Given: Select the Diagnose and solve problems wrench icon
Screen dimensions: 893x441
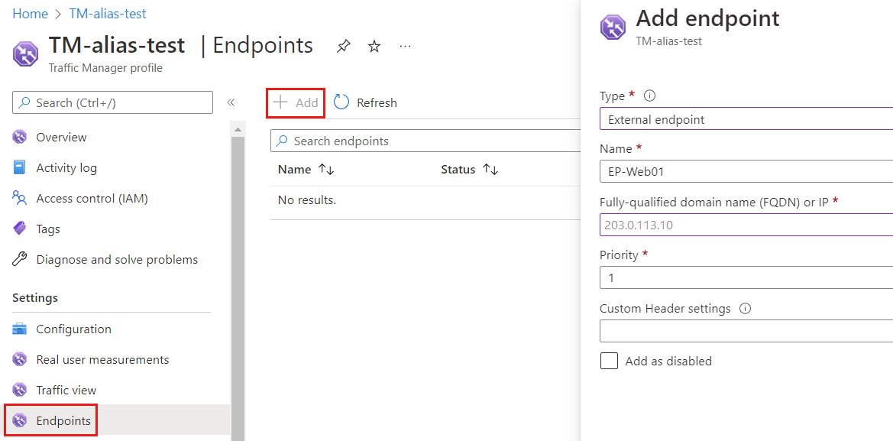Looking at the screenshot, I should click(x=21, y=259).
